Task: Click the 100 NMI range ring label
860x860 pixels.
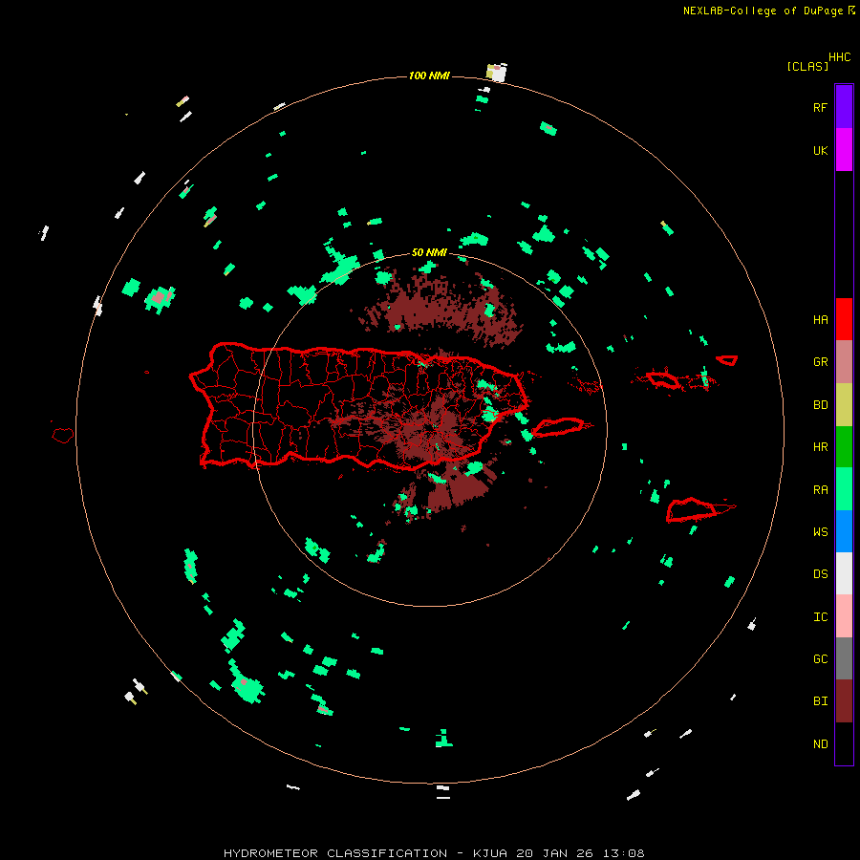Action: coord(429,75)
